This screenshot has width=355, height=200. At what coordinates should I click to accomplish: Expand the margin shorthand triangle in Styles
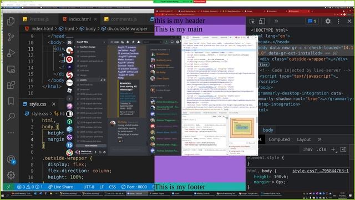(x=273, y=182)
